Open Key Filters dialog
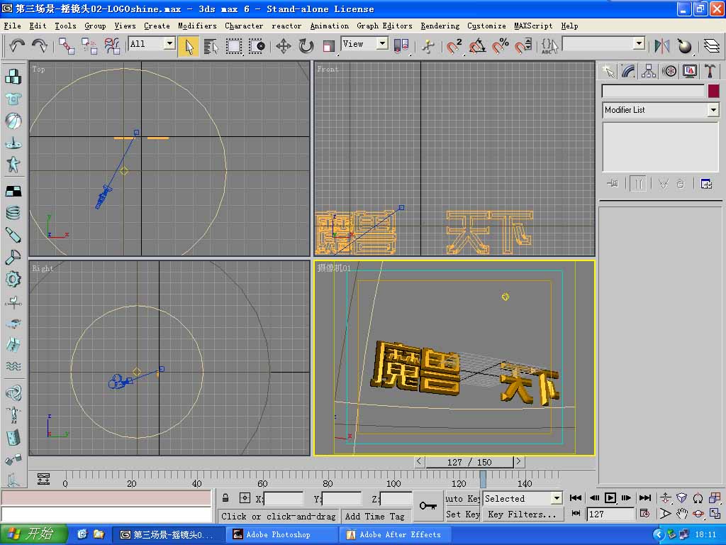This screenshot has height=545, width=726. 523,514
